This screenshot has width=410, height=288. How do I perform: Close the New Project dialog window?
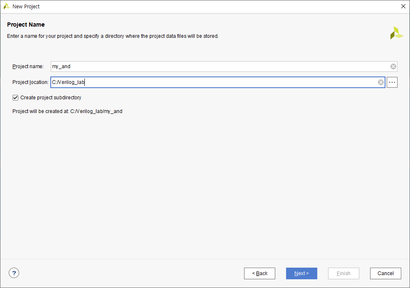pos(403,6)
